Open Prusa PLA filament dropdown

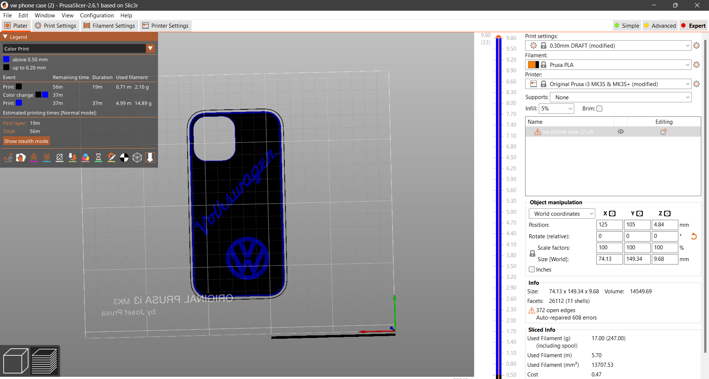click(608, 65)
